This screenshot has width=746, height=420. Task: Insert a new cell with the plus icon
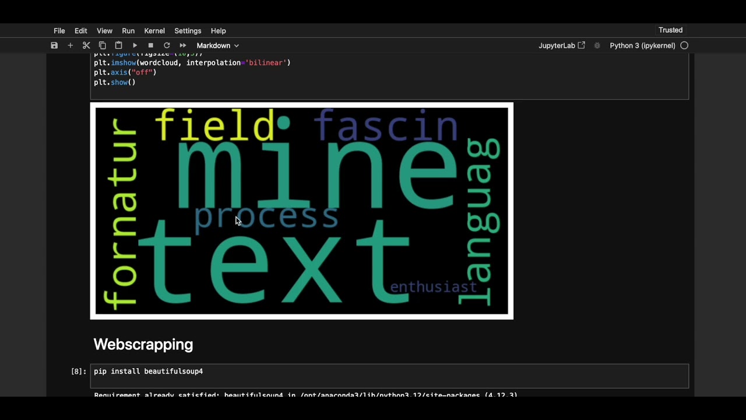[x=71, y=45]
